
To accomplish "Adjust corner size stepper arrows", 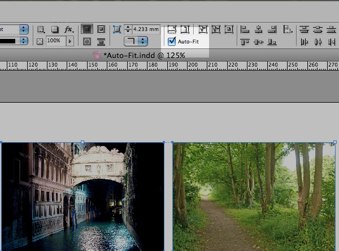I will tap(128, 29).
